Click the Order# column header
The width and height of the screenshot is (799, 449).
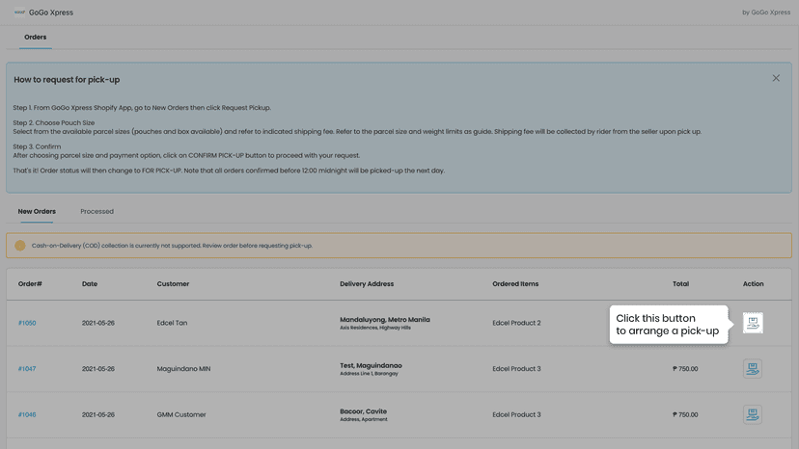(x=30, y=284)
